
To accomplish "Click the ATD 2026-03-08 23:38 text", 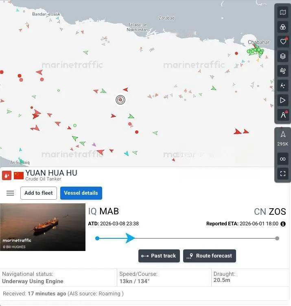I will tap(113, 224).
